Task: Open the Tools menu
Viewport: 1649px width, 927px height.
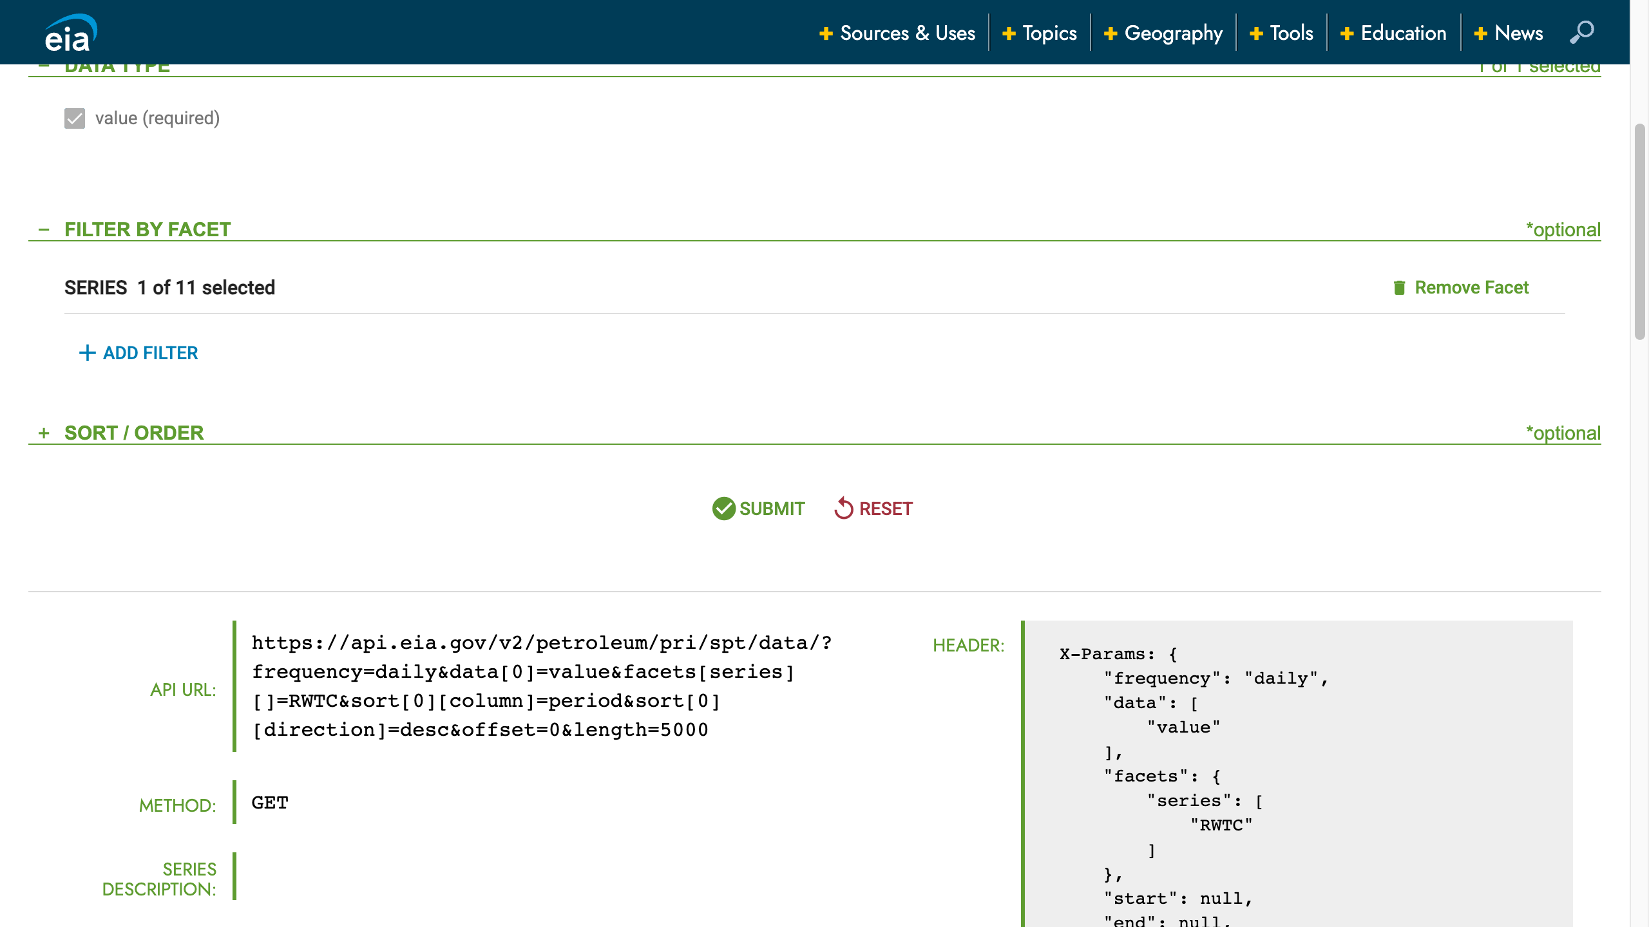Action: tap(1291, 33)
